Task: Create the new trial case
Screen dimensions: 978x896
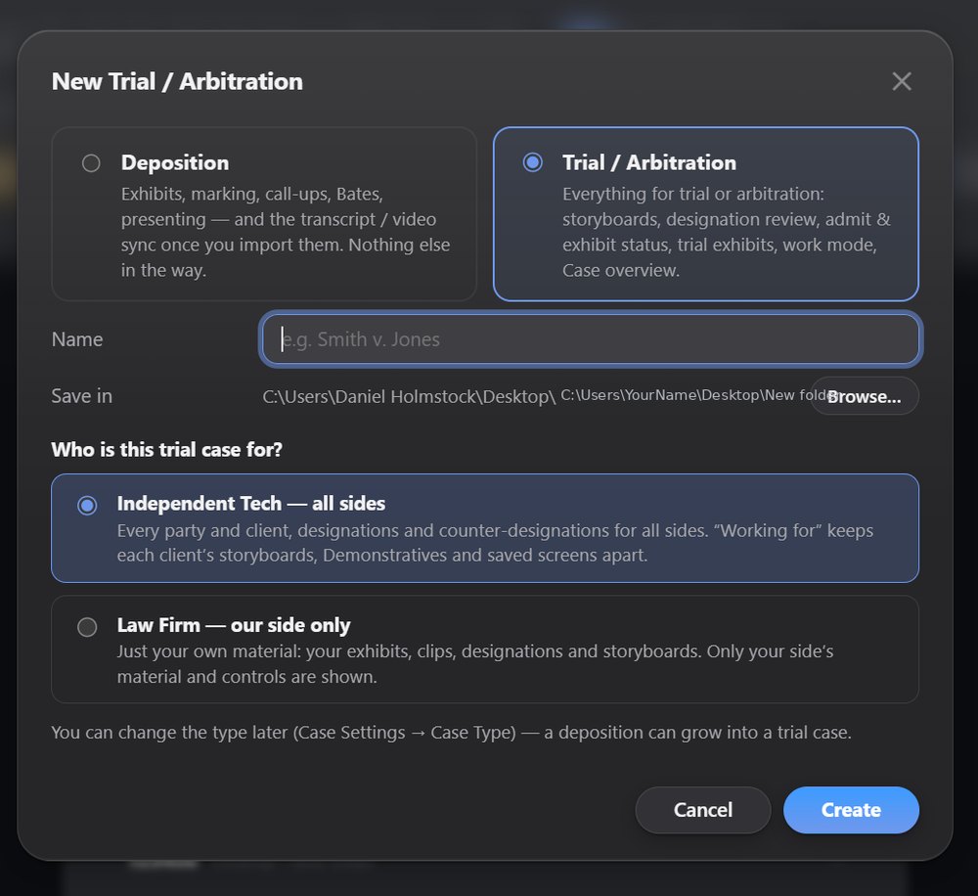Action: 851,810
